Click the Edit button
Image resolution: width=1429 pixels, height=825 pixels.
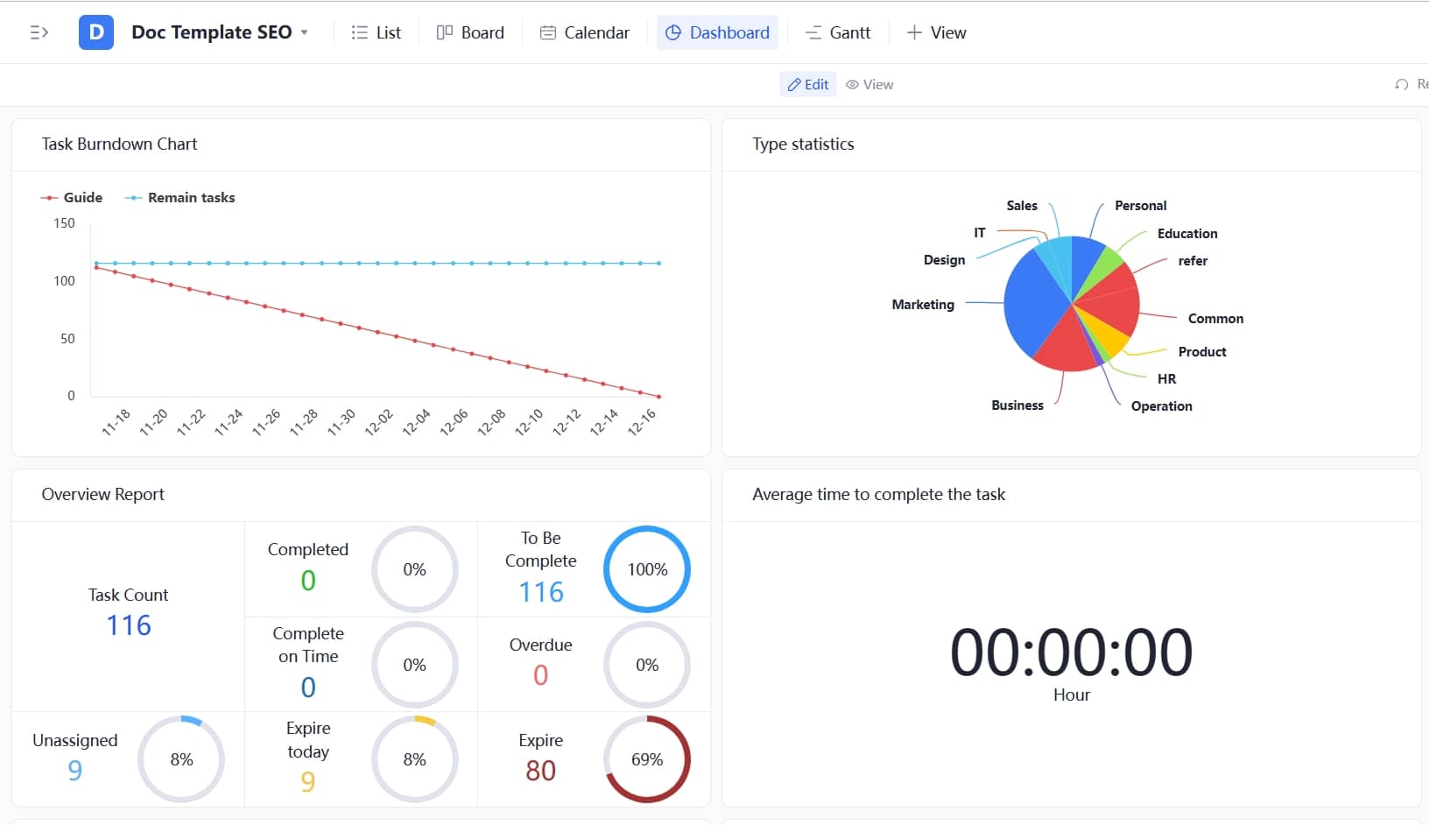(806, 84)
